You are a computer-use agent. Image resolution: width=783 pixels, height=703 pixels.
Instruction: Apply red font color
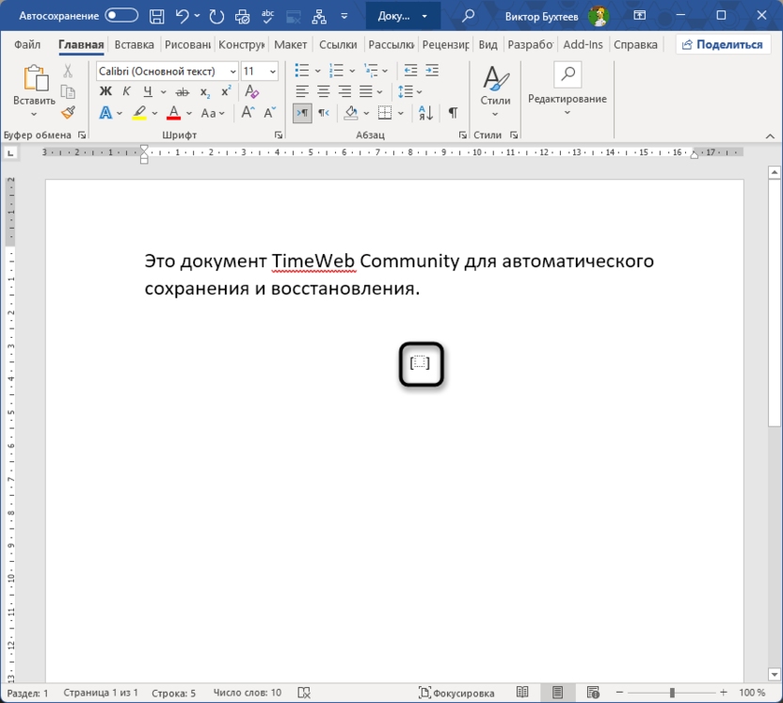tap(173, 113)
